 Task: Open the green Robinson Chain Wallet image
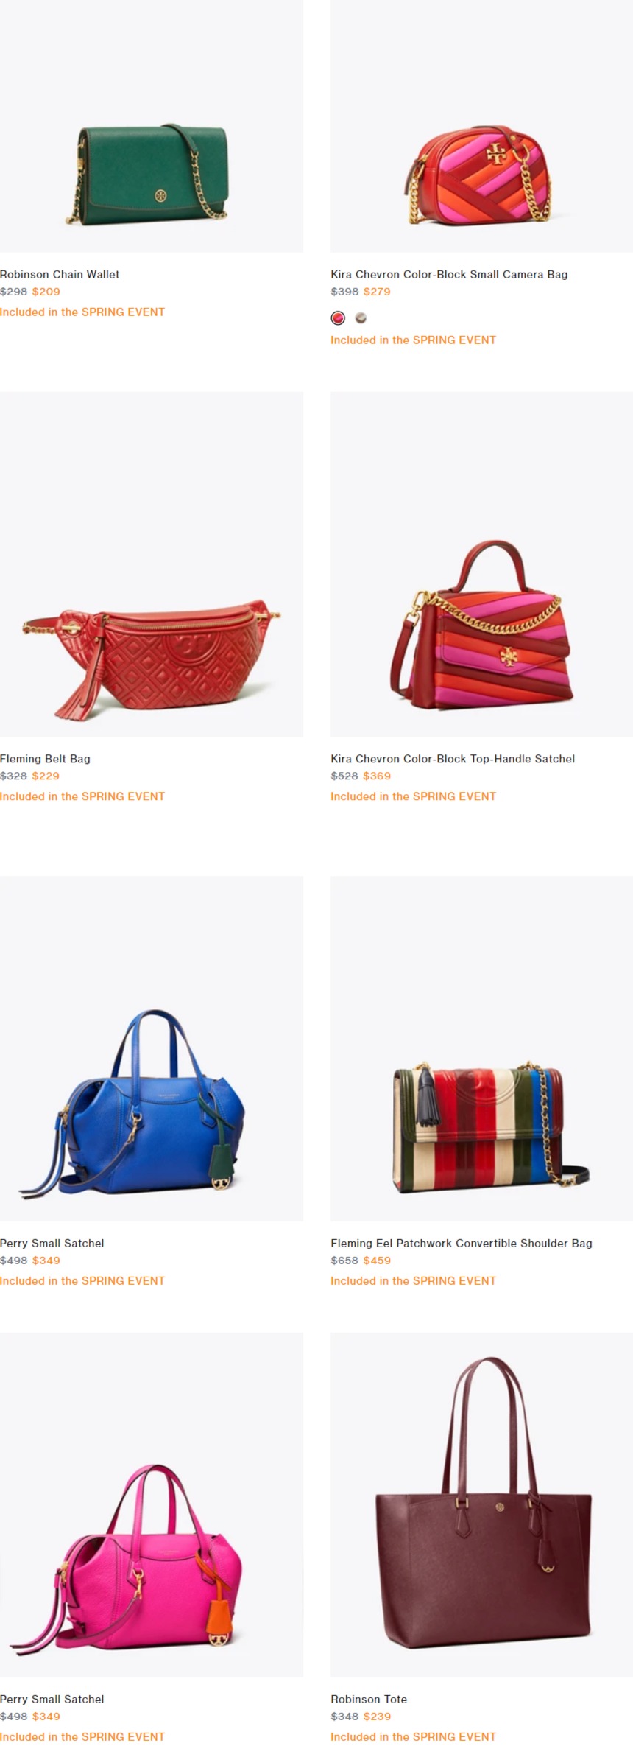click(x=151, y=126)
